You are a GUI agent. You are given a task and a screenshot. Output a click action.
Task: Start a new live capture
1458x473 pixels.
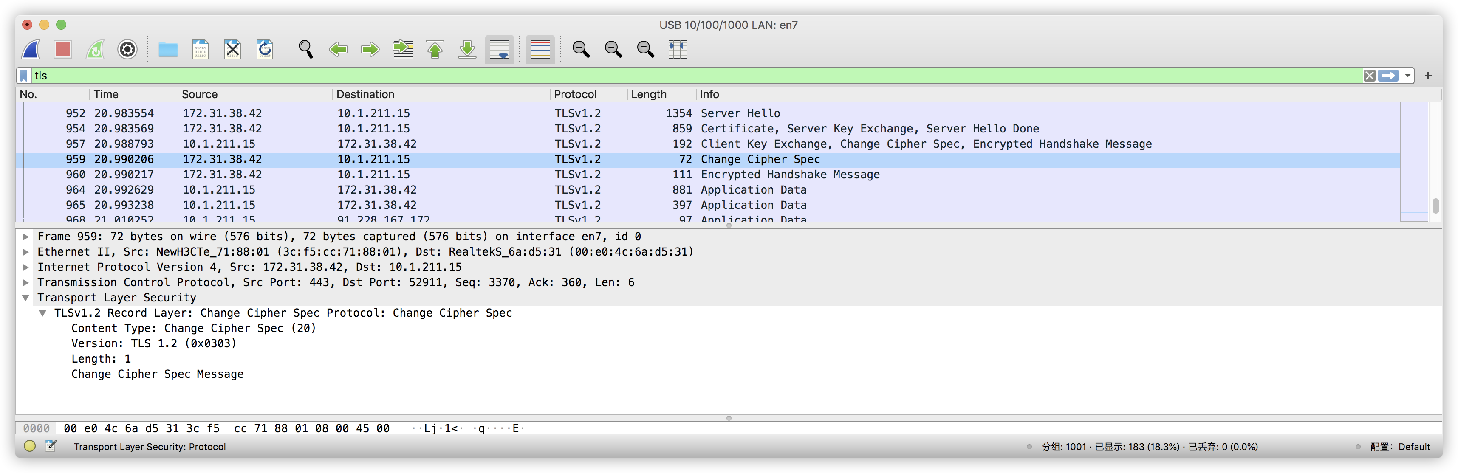coord(31,50)
